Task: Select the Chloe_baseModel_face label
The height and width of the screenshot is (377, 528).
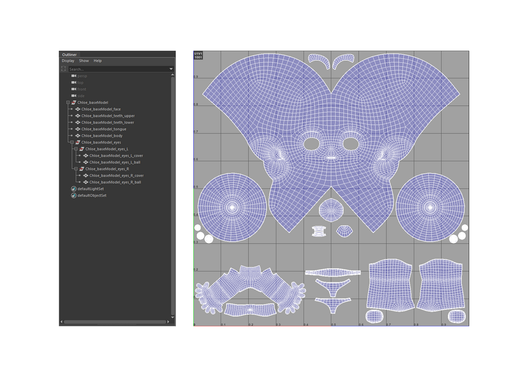Action: 101,109
